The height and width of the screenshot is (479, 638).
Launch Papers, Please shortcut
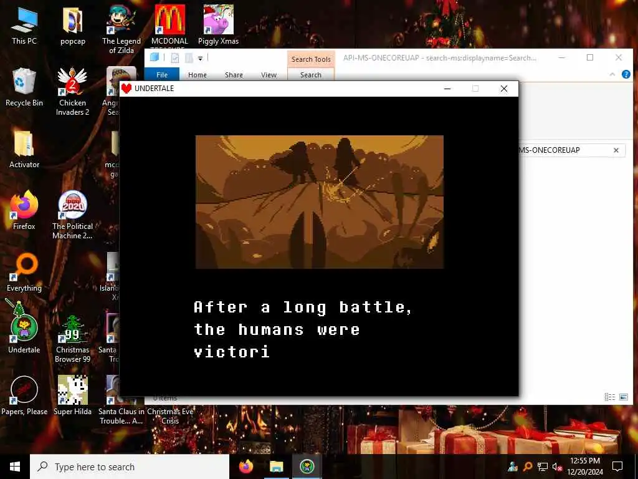[x=24, y=396]
